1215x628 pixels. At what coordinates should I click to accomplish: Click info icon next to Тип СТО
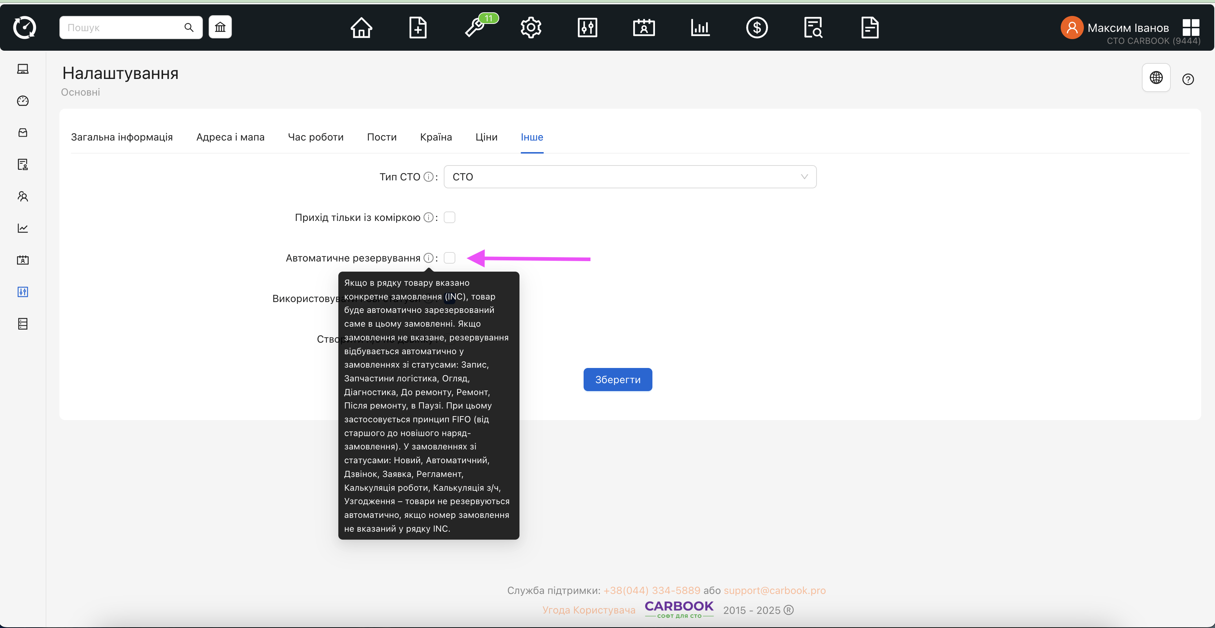tap(428, 177)
